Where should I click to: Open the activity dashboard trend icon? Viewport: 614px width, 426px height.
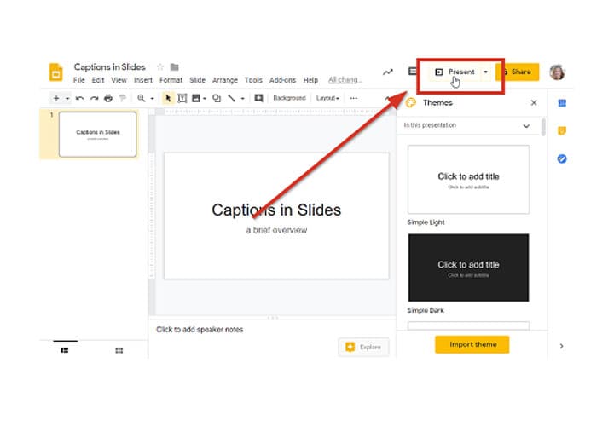point(388,72)
